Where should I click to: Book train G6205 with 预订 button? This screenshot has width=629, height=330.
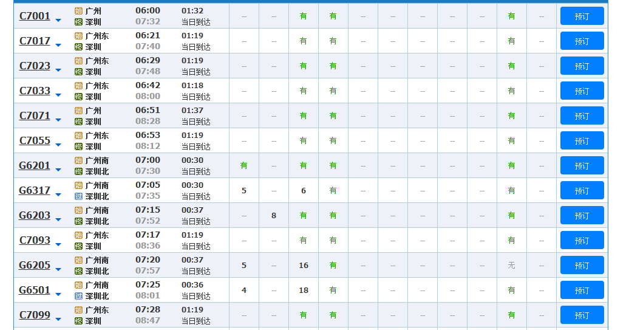tap(582, 265)
